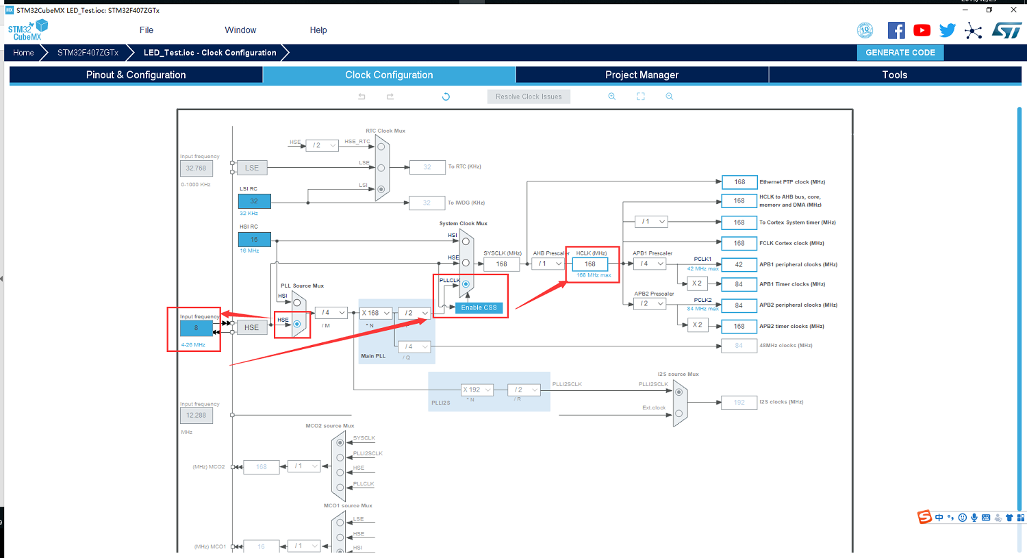Open the HSE_RTC /2 divider dropdown
Screen dimensions: 1027x558
pyautogui.click(x=322, y=145)
